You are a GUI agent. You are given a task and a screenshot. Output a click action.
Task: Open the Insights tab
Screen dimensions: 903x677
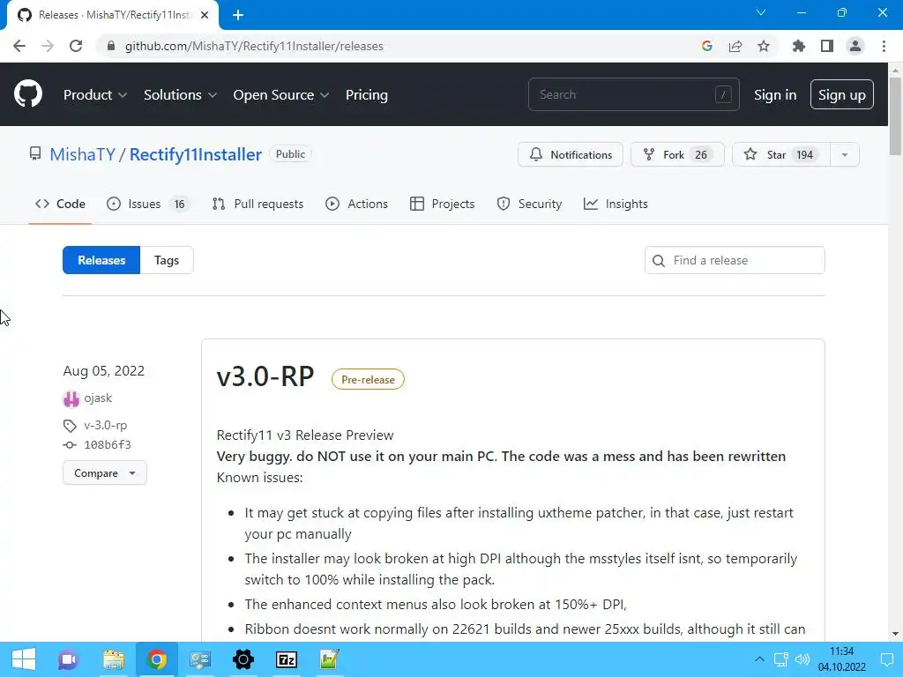click(x=616, y=204)
